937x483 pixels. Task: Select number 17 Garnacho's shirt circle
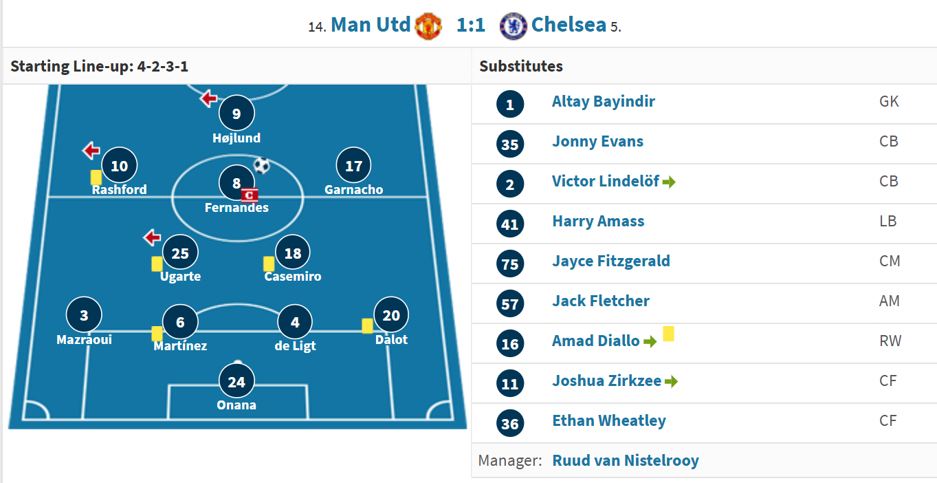point(353,166)
